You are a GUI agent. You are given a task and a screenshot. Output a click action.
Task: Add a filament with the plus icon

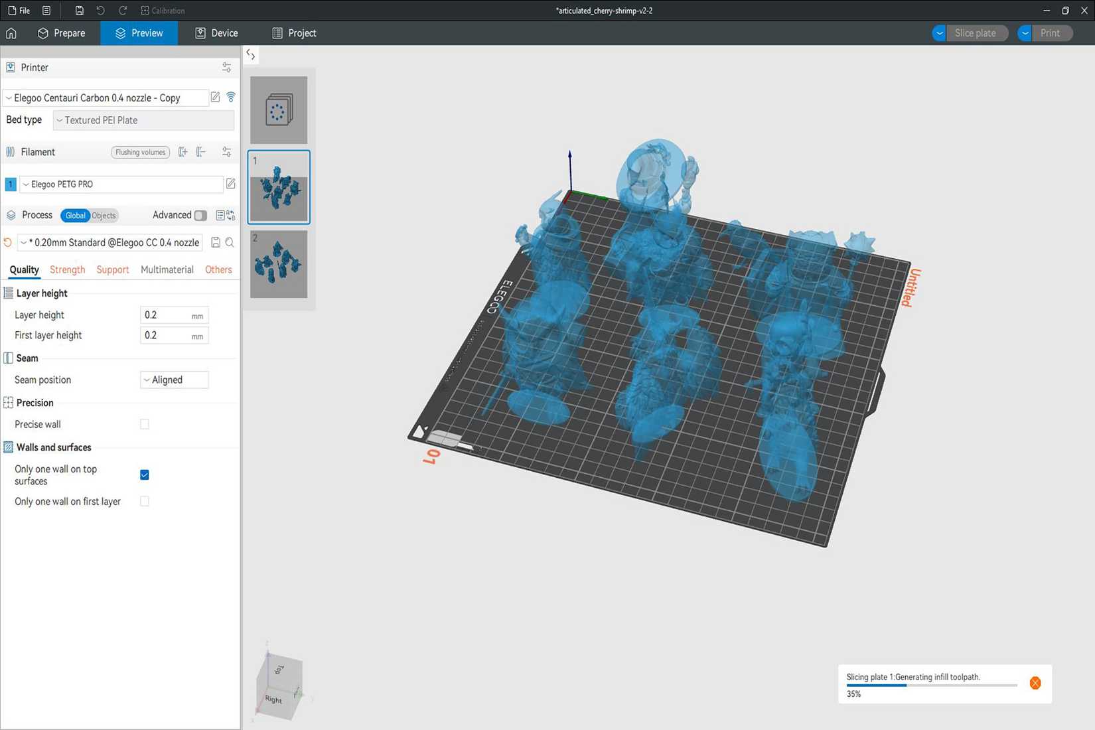pos(183,151)
